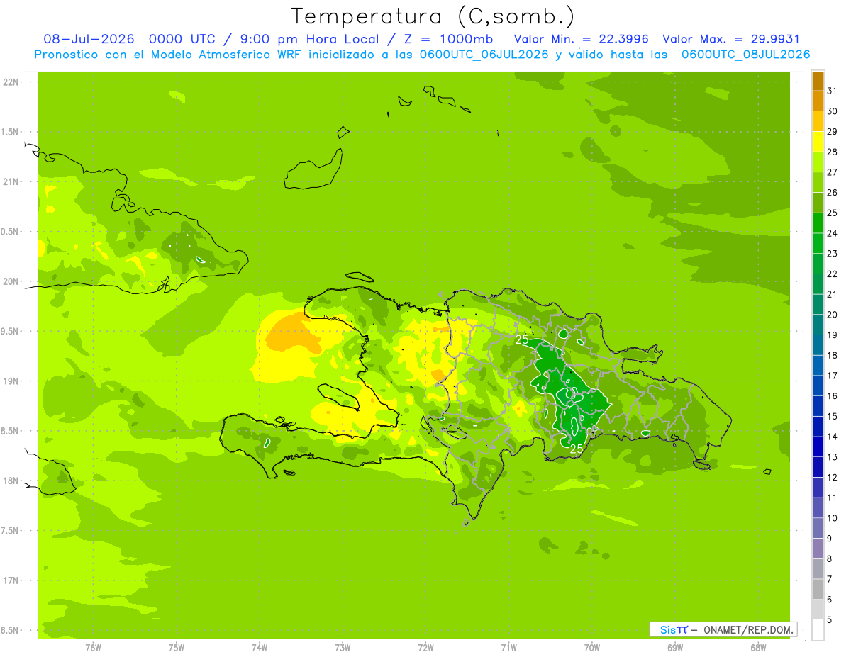Click the legend label "20"
Image resolution: width=851 pixels, height=657 pixels.
point(832,315)
